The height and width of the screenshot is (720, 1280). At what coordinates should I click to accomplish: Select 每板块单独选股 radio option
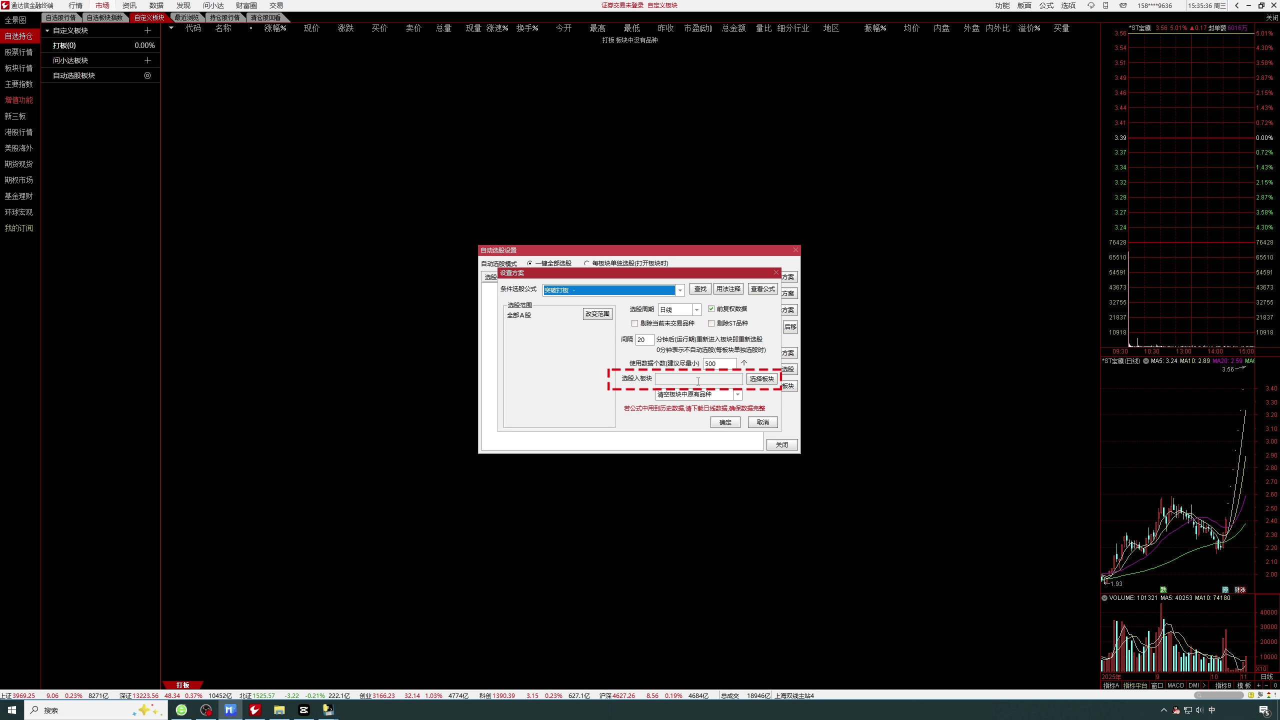(586, 263)
